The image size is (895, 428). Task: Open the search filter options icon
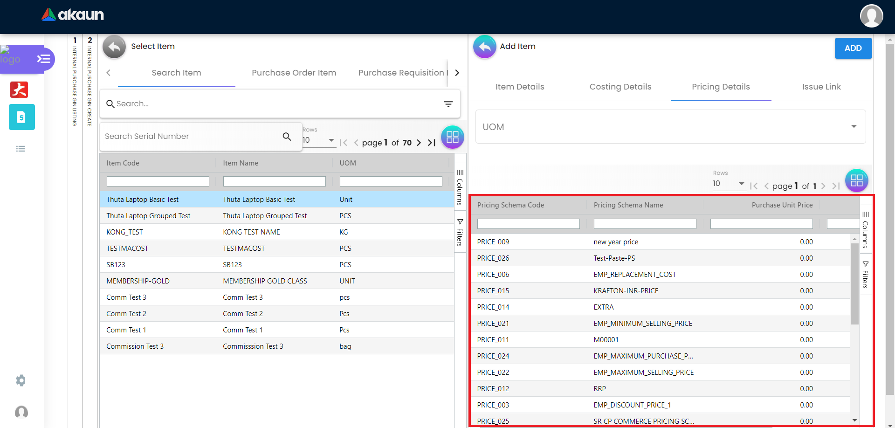tap(448, 104)
